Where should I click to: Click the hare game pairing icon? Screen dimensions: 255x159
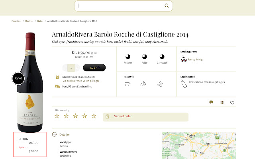coord(143,84)
